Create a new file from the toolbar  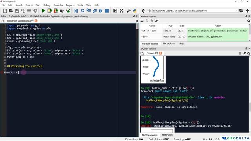pos(5,11)
